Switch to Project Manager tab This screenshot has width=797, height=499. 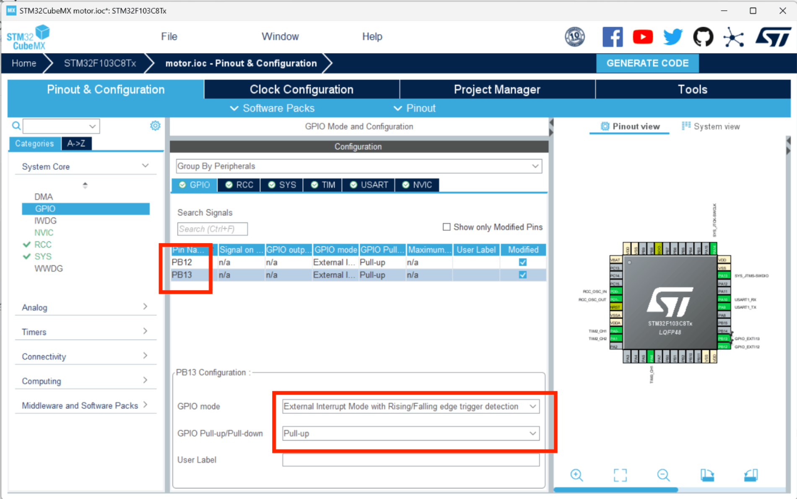(x=497, y=89)
